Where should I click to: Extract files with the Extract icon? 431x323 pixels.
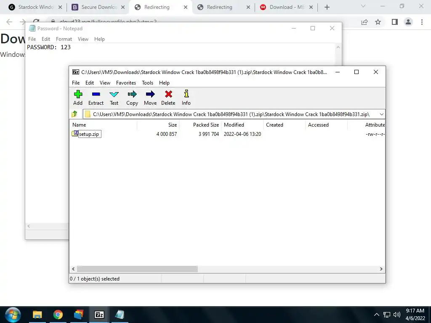pyautogui.click(x=96, y=98)
